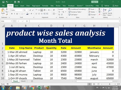Align text left in the cell
This screenshot has height=90, width=121.
point(36,14)
